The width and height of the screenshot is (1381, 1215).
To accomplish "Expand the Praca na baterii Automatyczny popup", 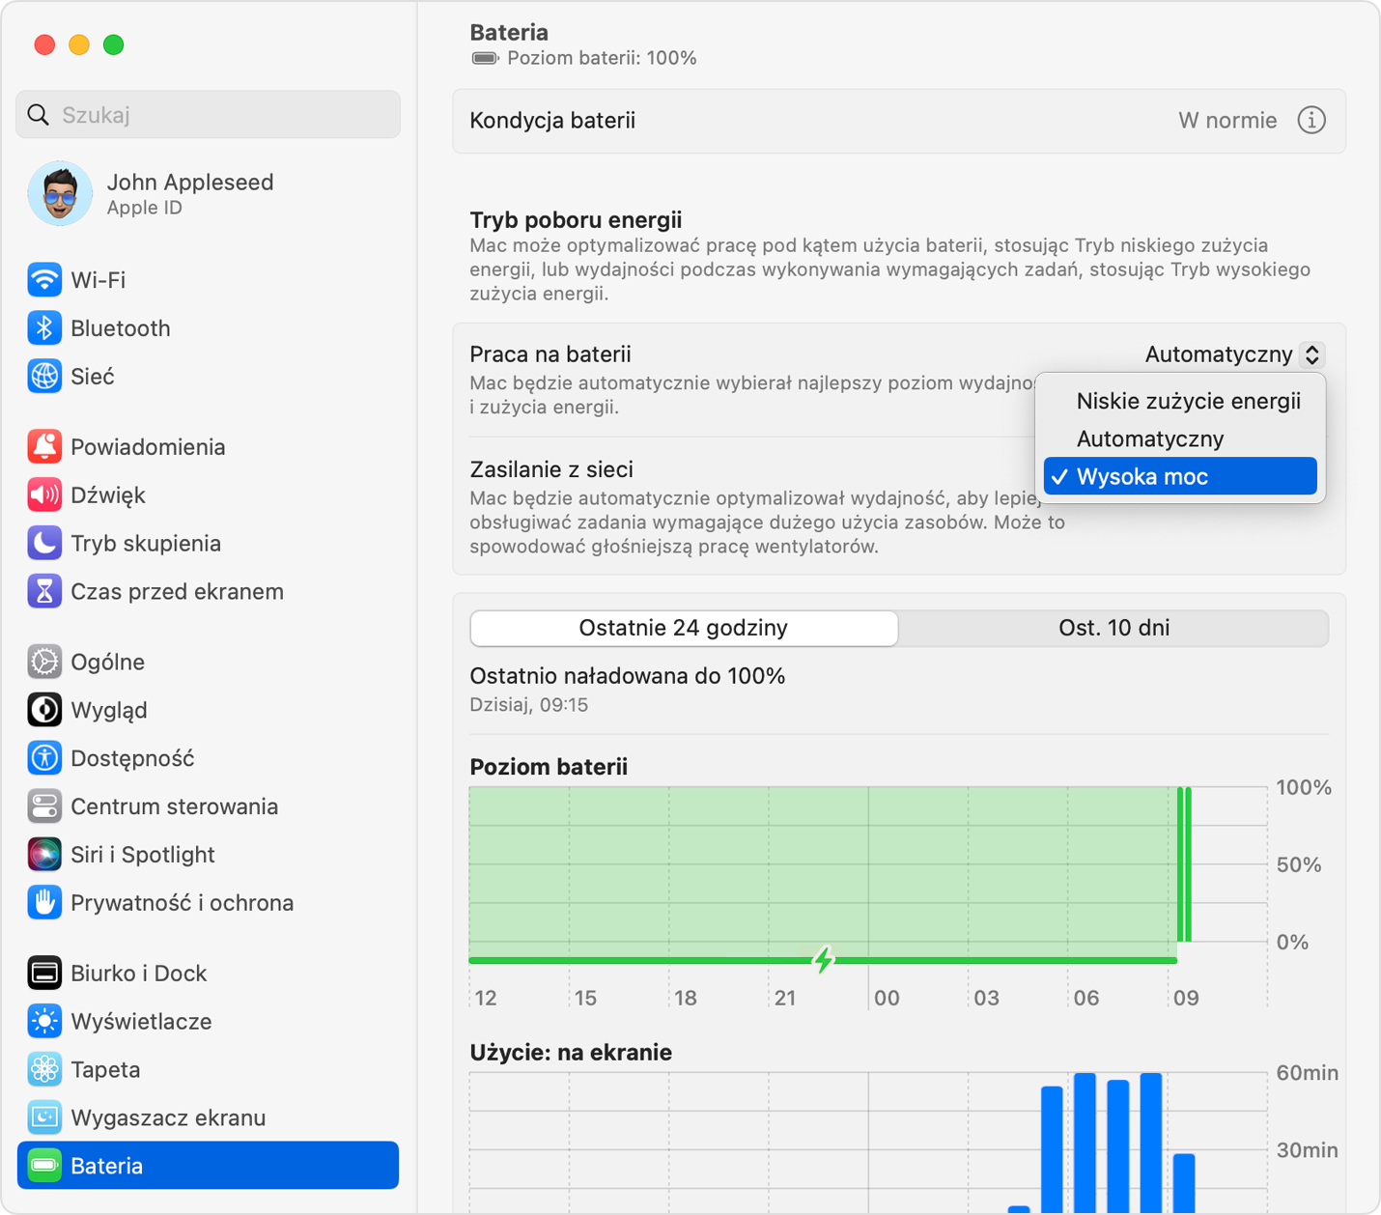I will (x=1232, y=354).
